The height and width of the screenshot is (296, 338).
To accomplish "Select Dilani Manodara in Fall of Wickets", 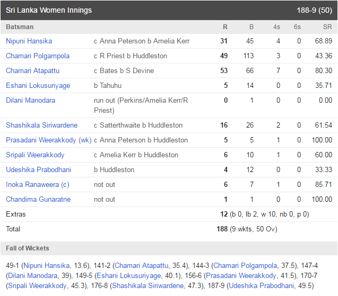I will pos(33,275).
